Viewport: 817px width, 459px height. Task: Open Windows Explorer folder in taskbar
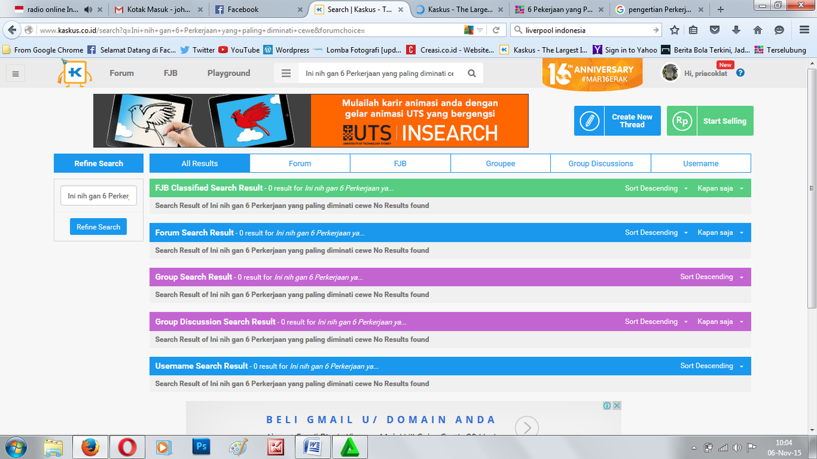[53, 448]
